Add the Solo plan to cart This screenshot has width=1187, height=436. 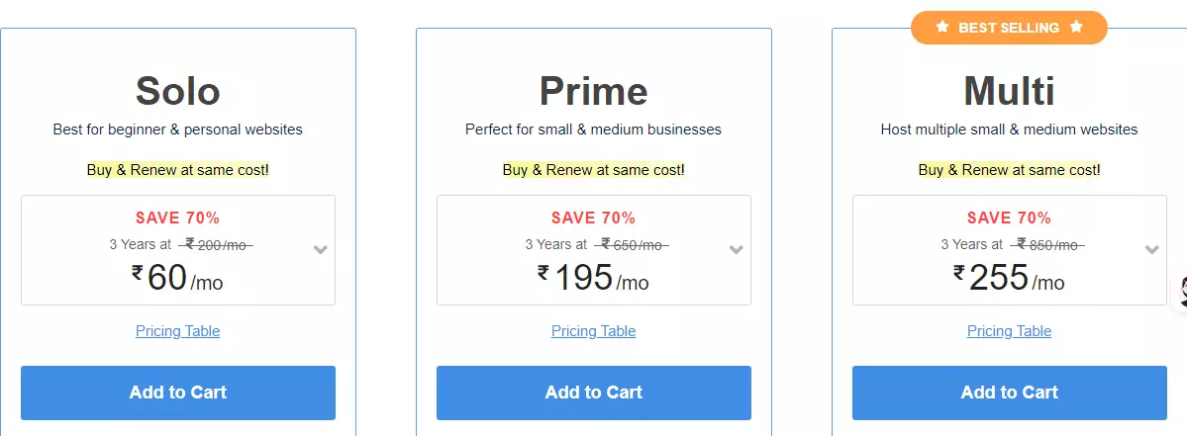(178, 392)
